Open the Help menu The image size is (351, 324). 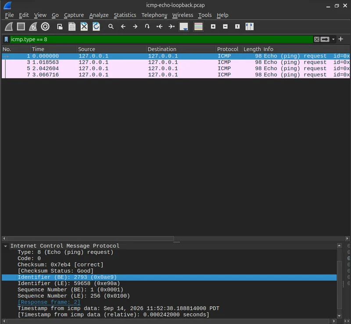(x=222, y=15)
